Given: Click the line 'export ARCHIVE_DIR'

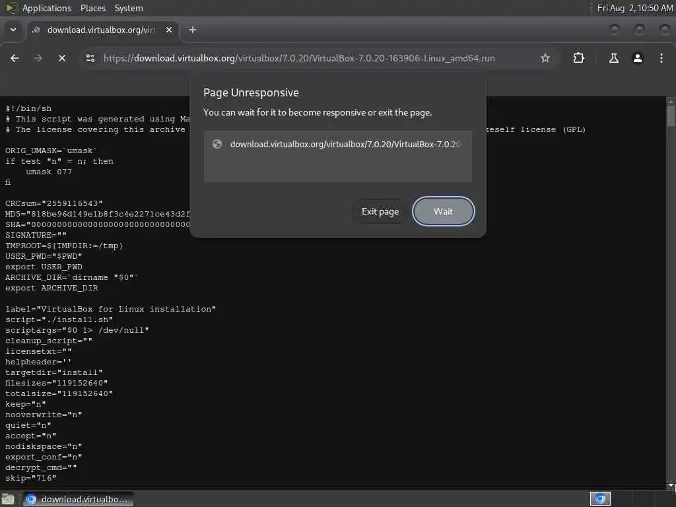Looking at the screenshot, I should (51, 288).
